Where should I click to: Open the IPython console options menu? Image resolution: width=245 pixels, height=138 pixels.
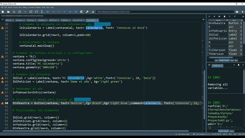pyautogui.click(x=243, y=65)
